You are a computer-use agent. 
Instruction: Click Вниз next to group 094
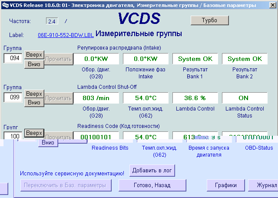tap(34, 64)
